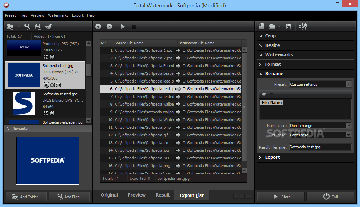Select the Export List tab
This screenshot has height=207, width=360.
pyautogui.click(x=192, y=195)
